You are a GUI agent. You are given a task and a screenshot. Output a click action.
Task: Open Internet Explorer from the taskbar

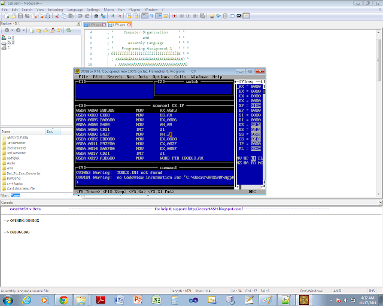click(26, 300)
